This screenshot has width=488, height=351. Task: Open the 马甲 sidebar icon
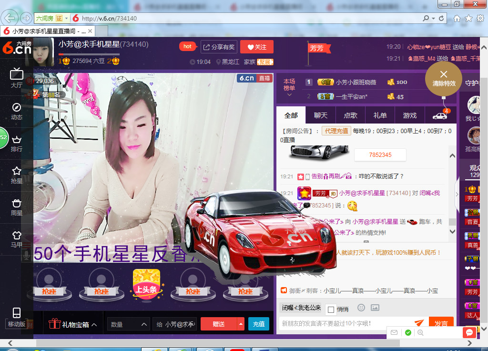17,239
